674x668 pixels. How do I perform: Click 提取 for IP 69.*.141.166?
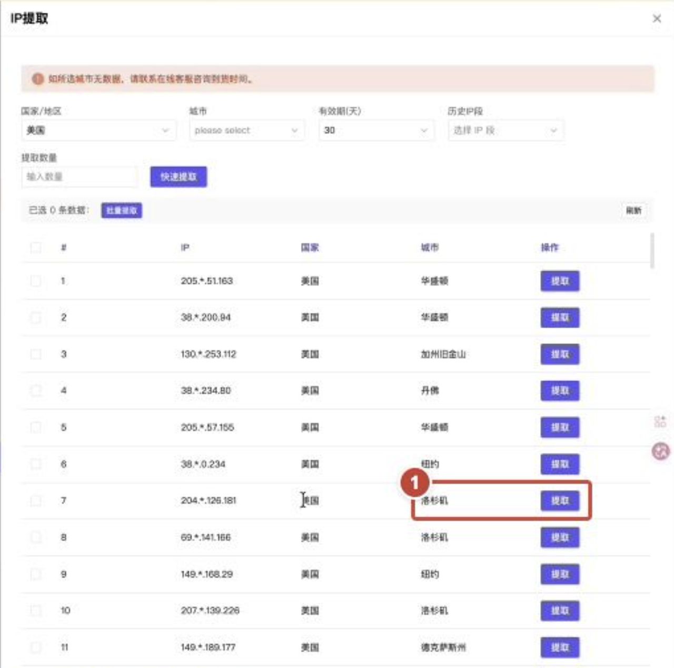coord(560,537)
